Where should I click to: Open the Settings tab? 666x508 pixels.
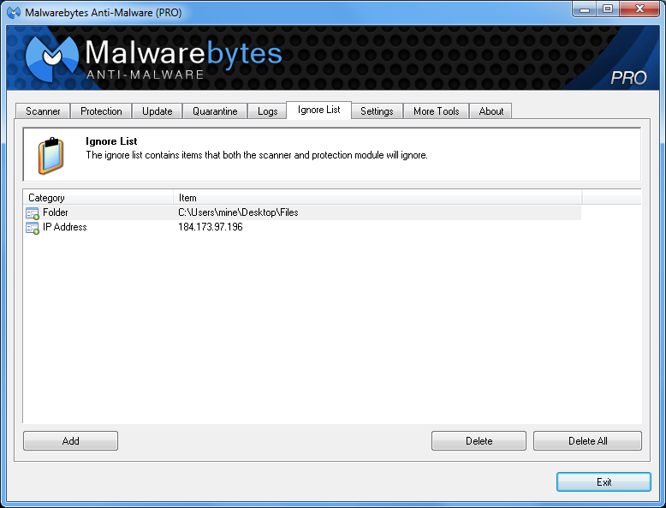(377, 111)
